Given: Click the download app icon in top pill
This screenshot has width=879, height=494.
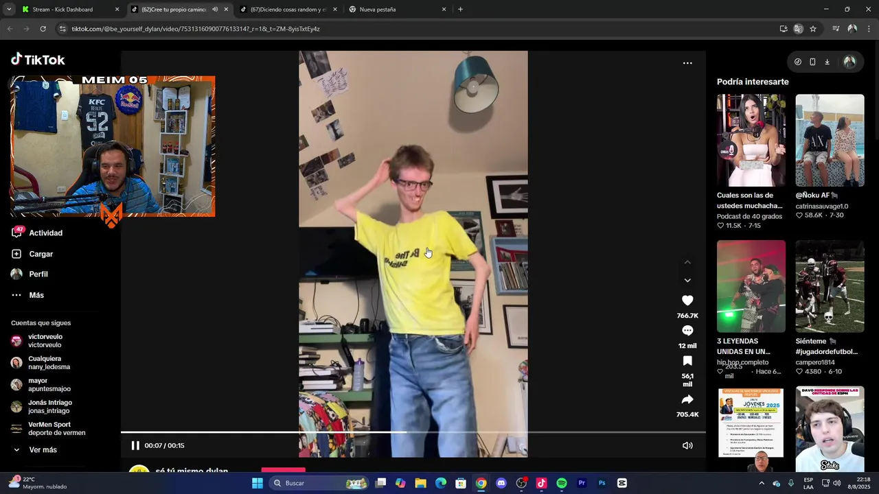Looking at the screenshot, I should click(827, 62).
